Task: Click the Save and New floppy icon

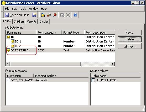Action: coord(34,15)
